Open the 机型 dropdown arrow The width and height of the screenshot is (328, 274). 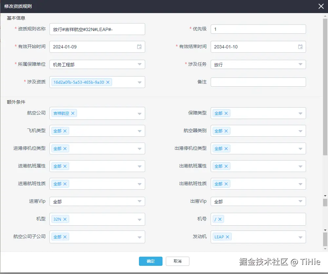(x=140, y=219)
